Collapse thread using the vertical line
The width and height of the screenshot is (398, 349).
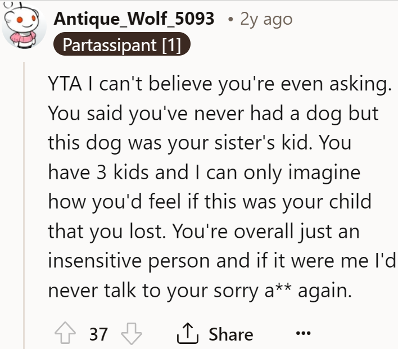24,205
